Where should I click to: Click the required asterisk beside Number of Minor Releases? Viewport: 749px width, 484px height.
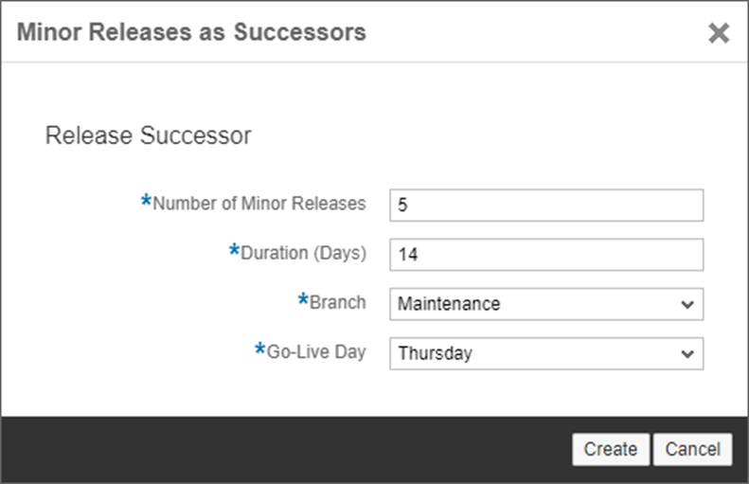pos(146,202)
